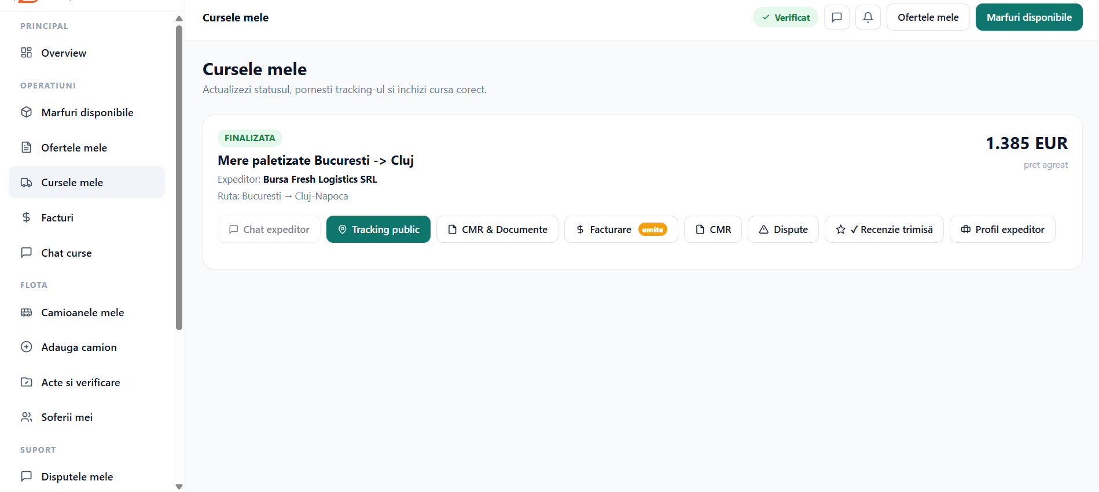Image resolution: width=1099 pixels, height=492 pixels.
Task: Go to Overview in sidebar
Action: click(87, 53)
